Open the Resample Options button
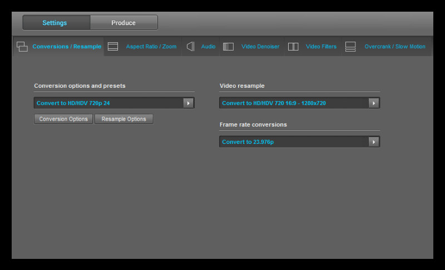Screen dimensions: 445x270 click(123, 119)
